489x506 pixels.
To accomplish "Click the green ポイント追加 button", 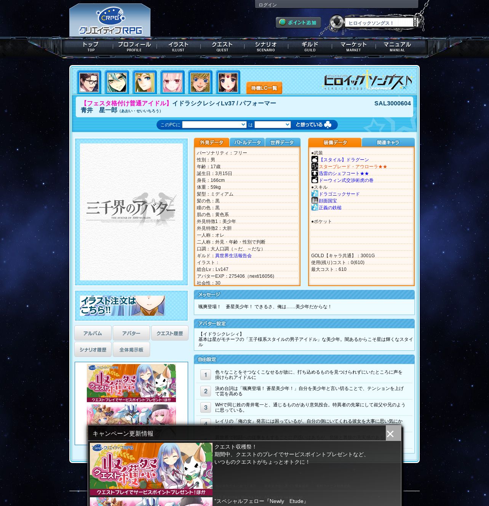I will (x=298, y=22).
